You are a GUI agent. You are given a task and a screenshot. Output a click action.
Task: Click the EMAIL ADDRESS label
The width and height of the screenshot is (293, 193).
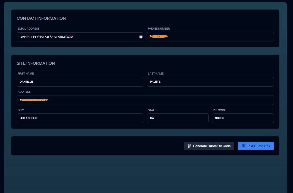28,29
